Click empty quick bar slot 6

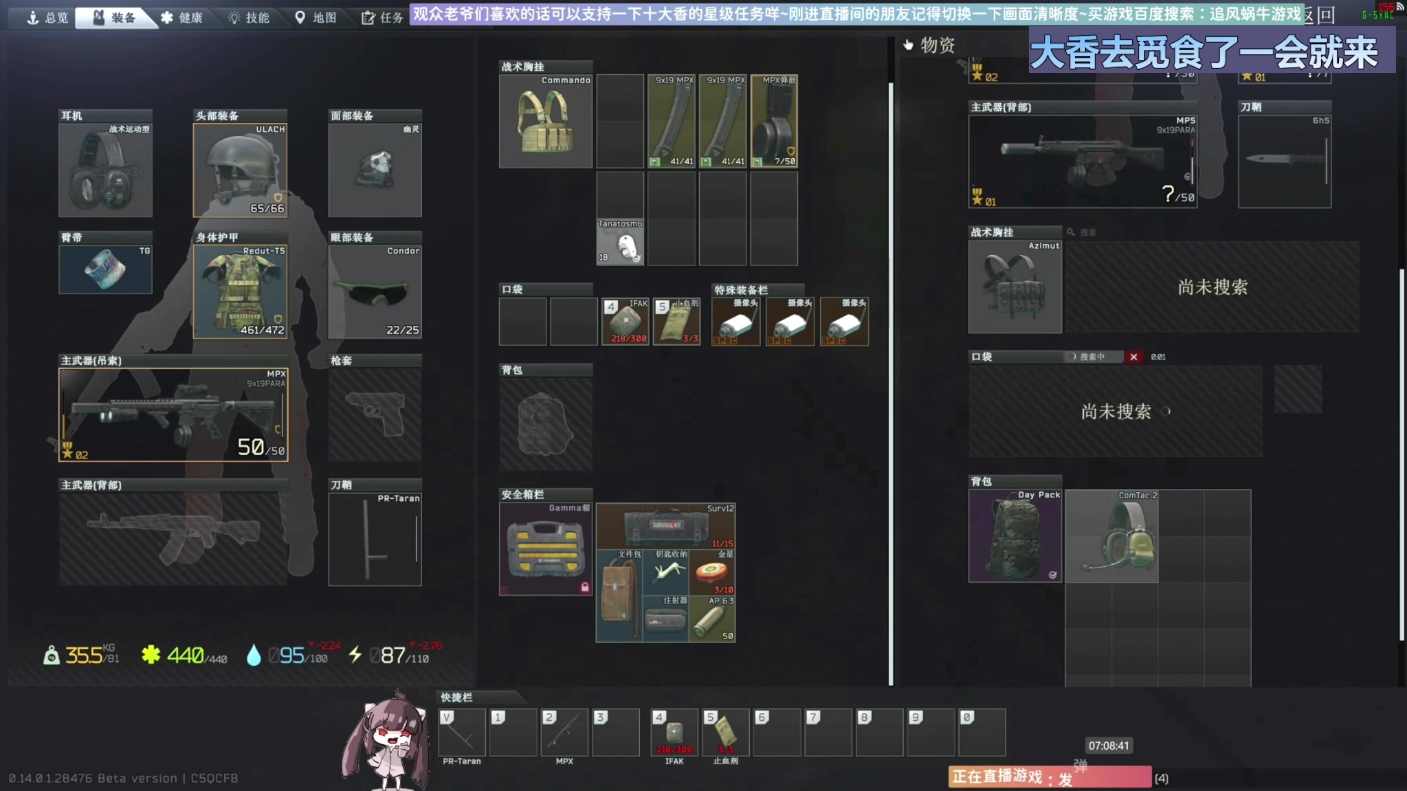777,733
